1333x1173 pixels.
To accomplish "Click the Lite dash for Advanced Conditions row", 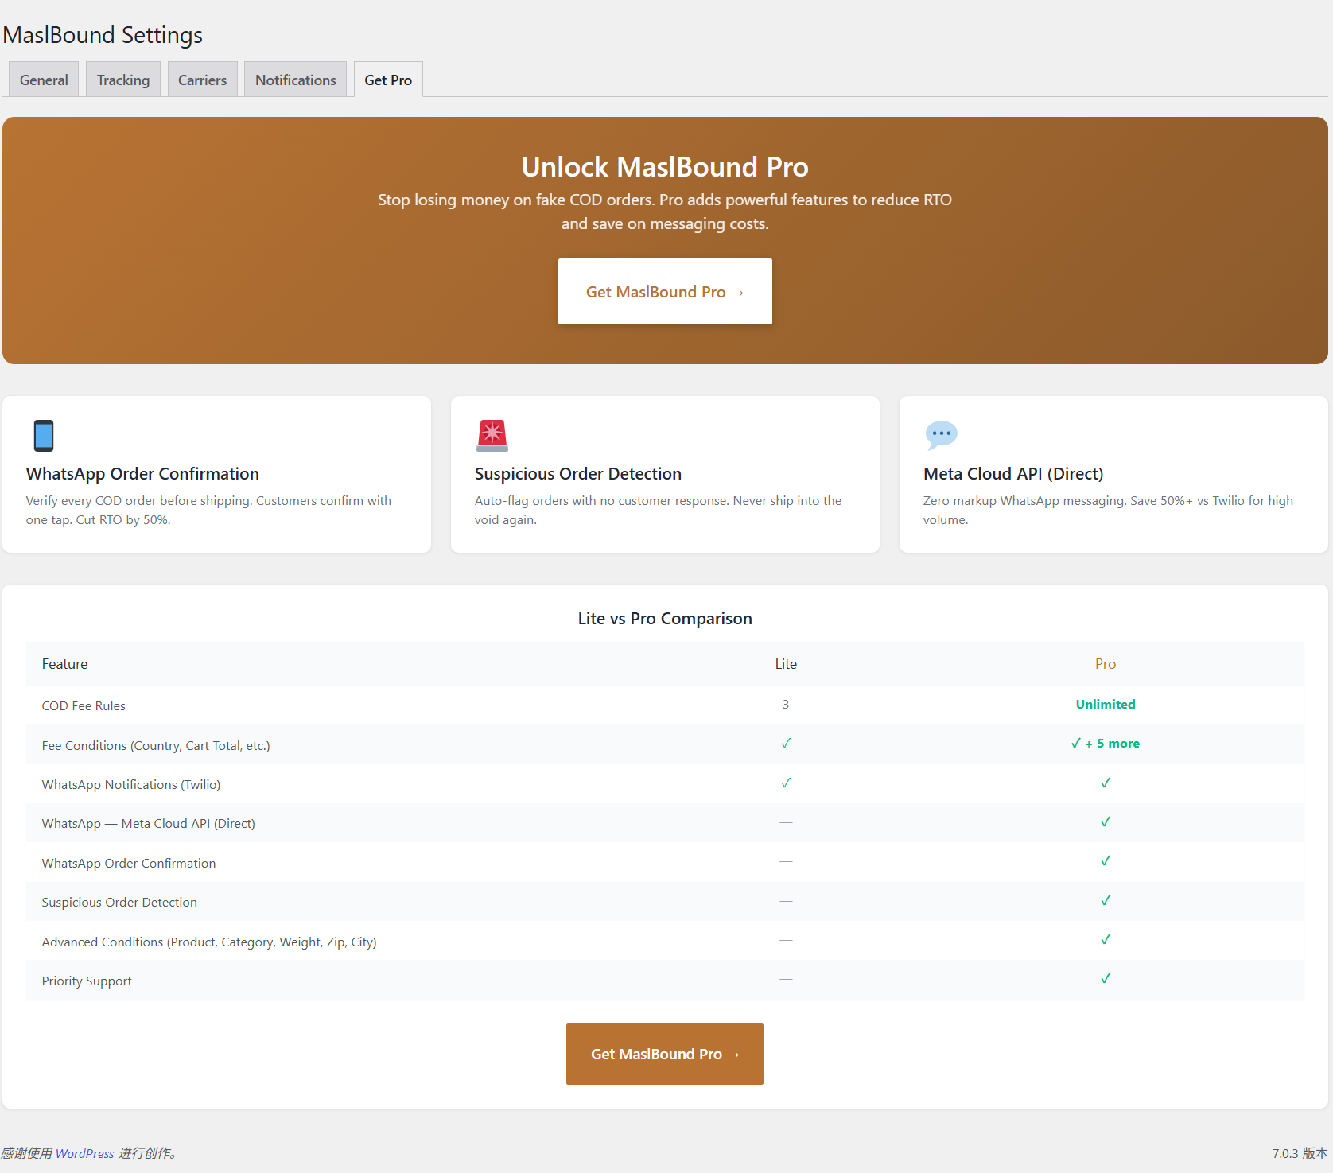I will pyautogui.click(x=786, y=940).
